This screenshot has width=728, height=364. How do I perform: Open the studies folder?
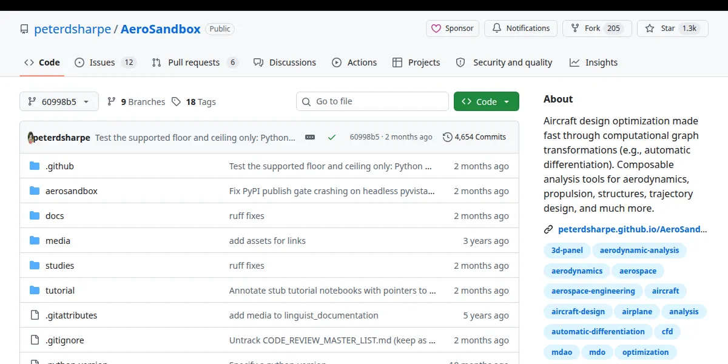click(59, 266)
